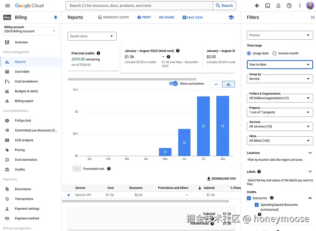
Task: Click the horizontal scrollbar above the chart
Action: pyautogui.click(x=132, y=79)
